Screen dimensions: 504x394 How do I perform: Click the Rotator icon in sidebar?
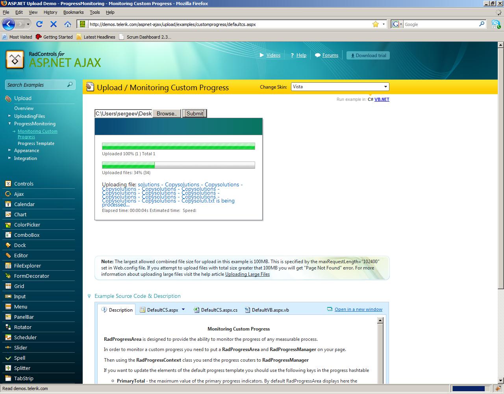[x=8, y=327]
